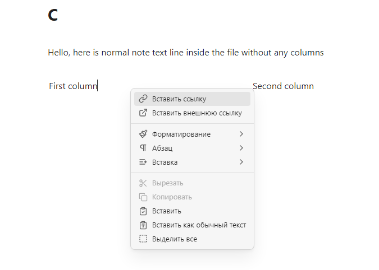Expand the Абзац submenu arrow
379x270 pixels.
(x=241, y=148)
